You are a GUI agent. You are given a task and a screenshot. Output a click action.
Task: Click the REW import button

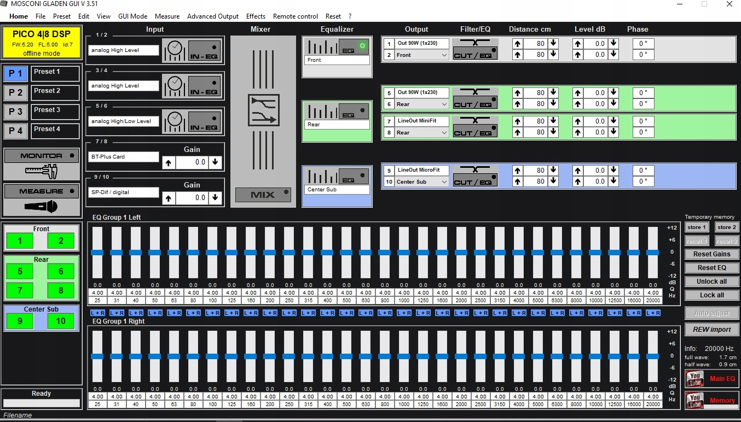tap(711, 329)
